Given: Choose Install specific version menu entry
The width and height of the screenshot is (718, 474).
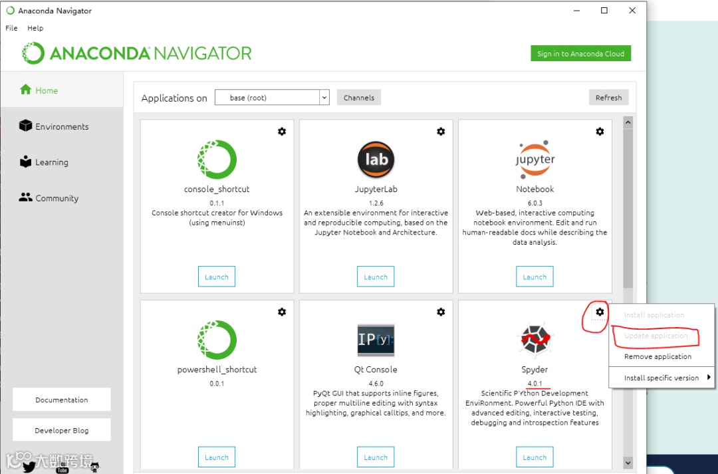Looking at the screenshot, I should (x=661, y=378).
